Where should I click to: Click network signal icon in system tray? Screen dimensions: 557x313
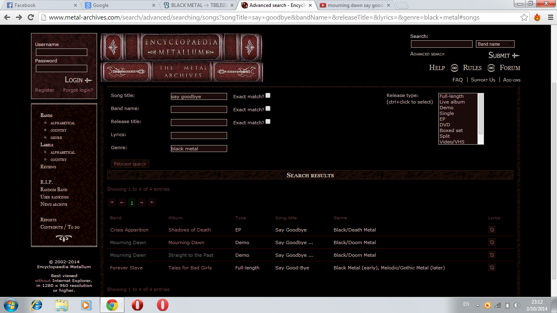pyautogui.click(x=497, y=305)
